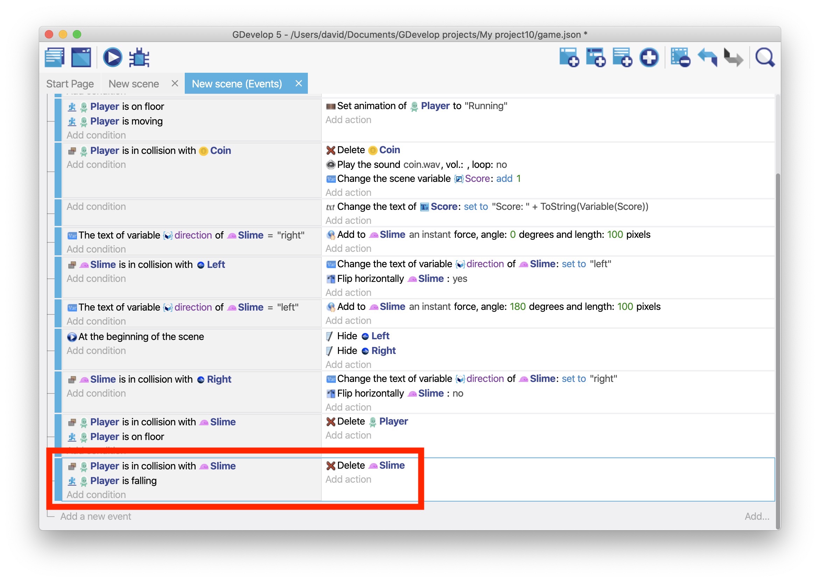The width and height of the screenshot is (820, 582).
Task: Delete selected events via toolbar icon
Action: coord(680,57)
